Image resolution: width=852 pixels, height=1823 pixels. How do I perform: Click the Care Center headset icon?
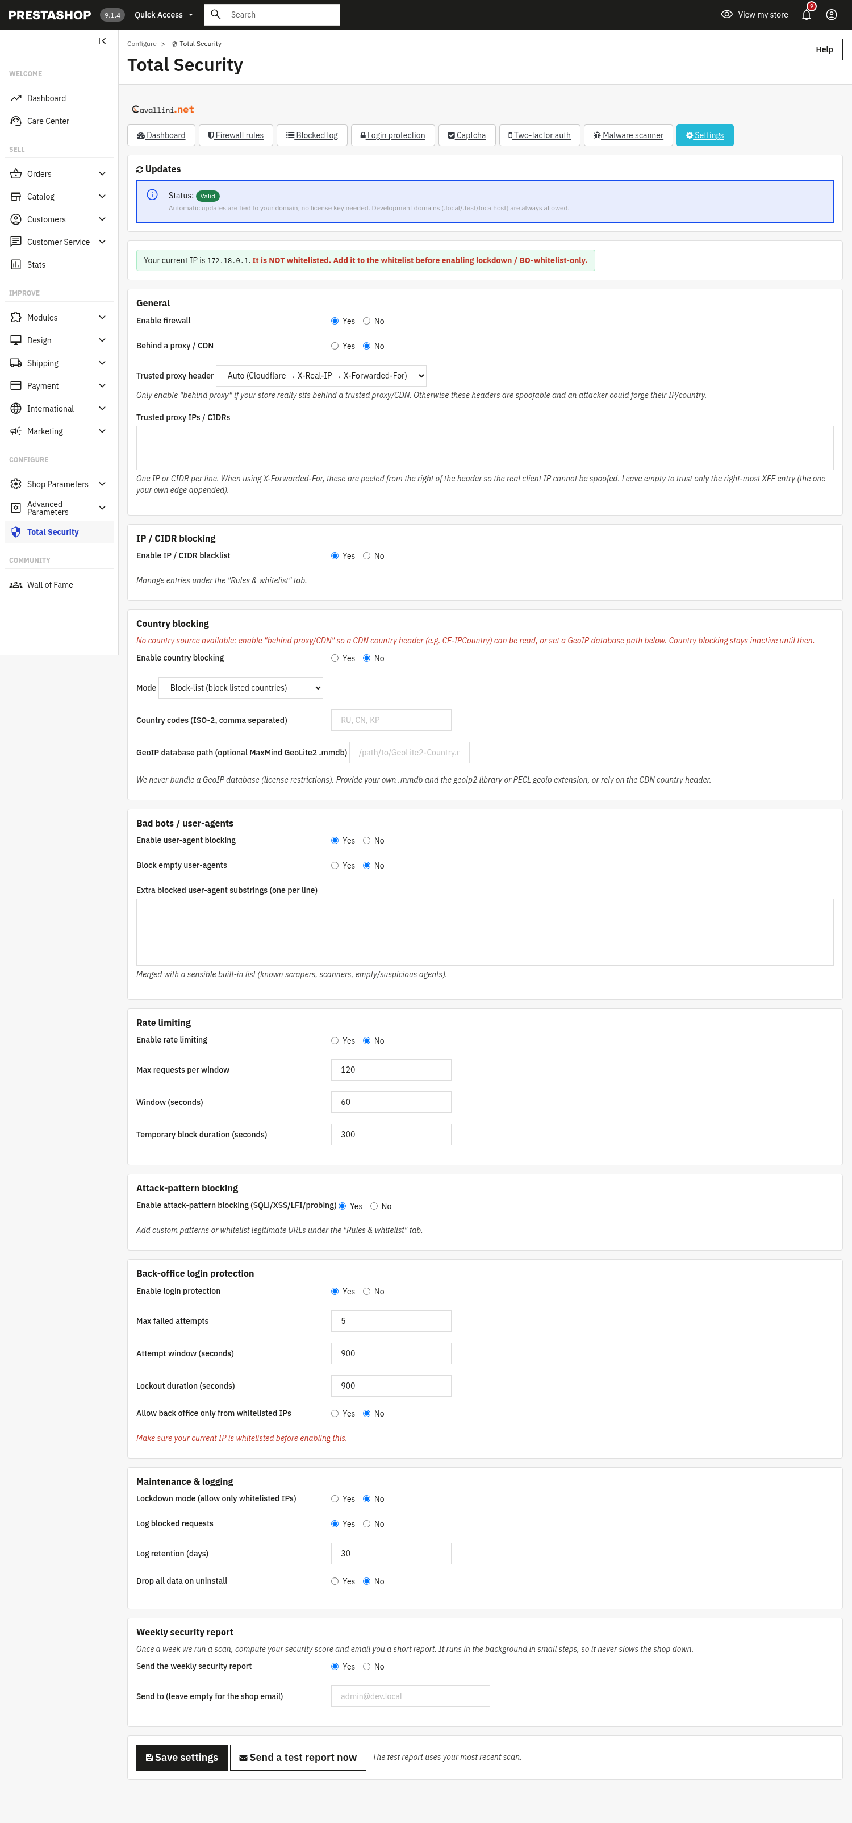pyautogui.click(x=15, y=121)
